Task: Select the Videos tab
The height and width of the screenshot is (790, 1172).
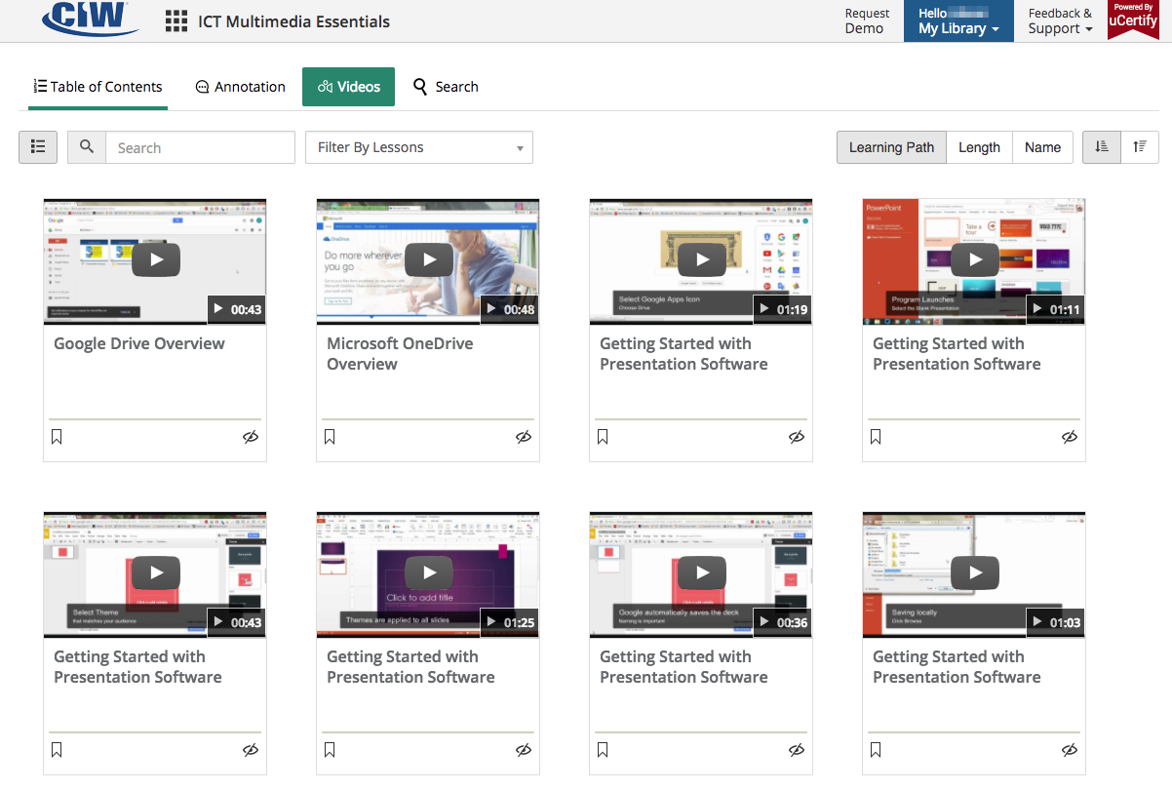Action: tap(348, 87)
